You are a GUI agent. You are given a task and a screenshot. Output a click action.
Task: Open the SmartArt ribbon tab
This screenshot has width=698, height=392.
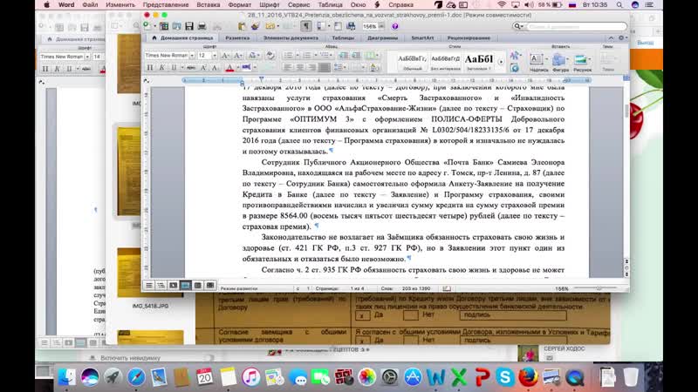coord(422,38)
